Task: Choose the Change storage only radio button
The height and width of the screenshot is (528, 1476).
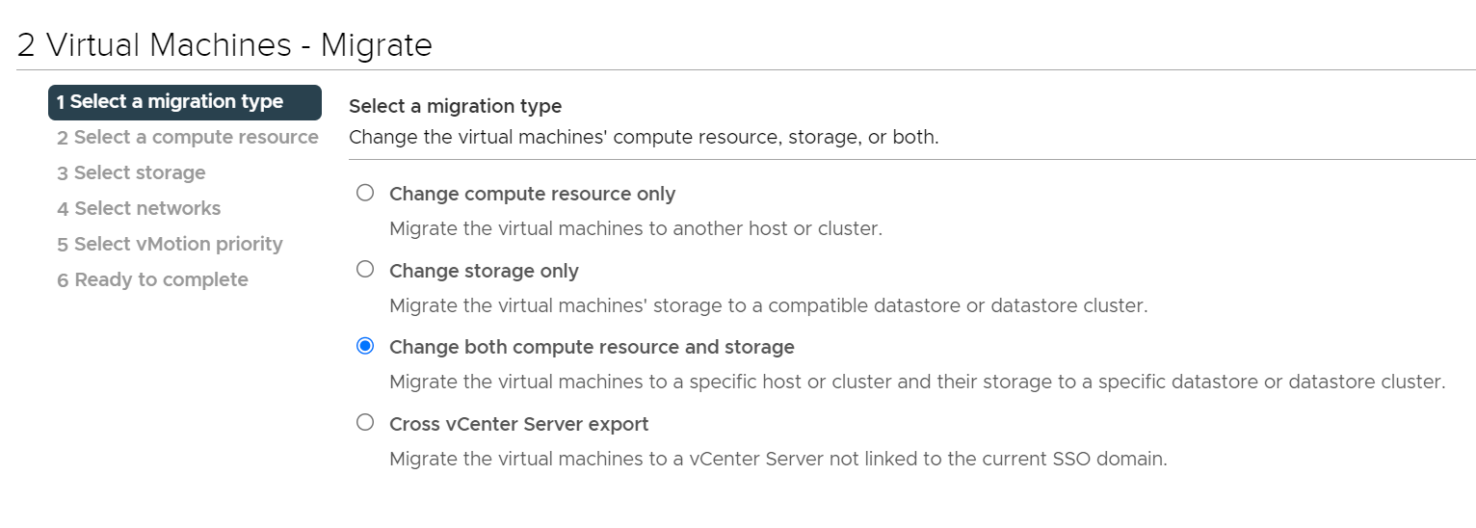Action: pos(365,270)
